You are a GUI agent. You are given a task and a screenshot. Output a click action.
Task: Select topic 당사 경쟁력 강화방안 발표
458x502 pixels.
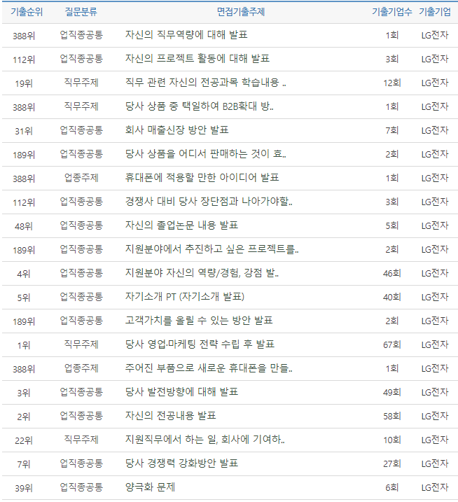[181, 463]
